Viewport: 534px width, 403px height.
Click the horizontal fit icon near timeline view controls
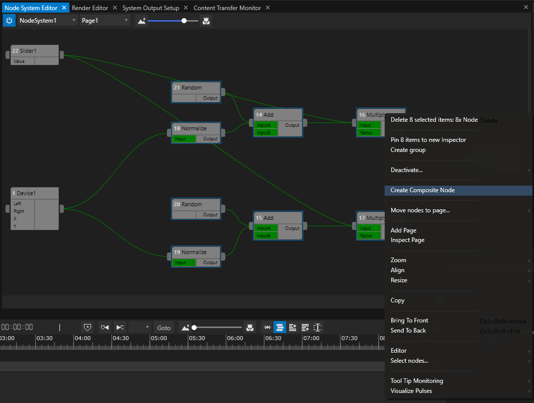point(267,327)
